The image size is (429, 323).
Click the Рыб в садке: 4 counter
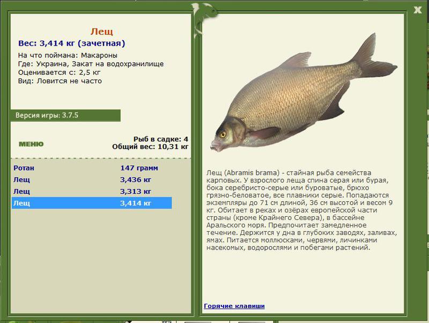pos(160,139)
